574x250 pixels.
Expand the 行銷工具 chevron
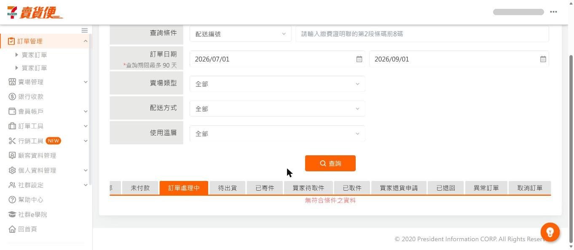[x=86, y=141]
